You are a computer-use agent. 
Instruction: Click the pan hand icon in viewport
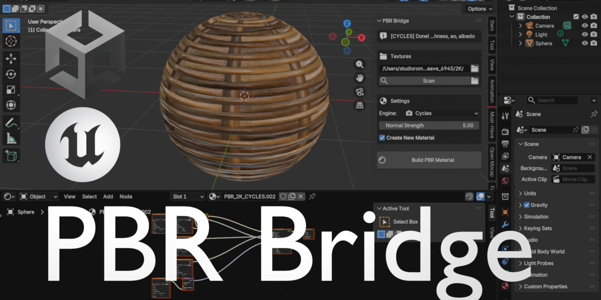[359, 77]
